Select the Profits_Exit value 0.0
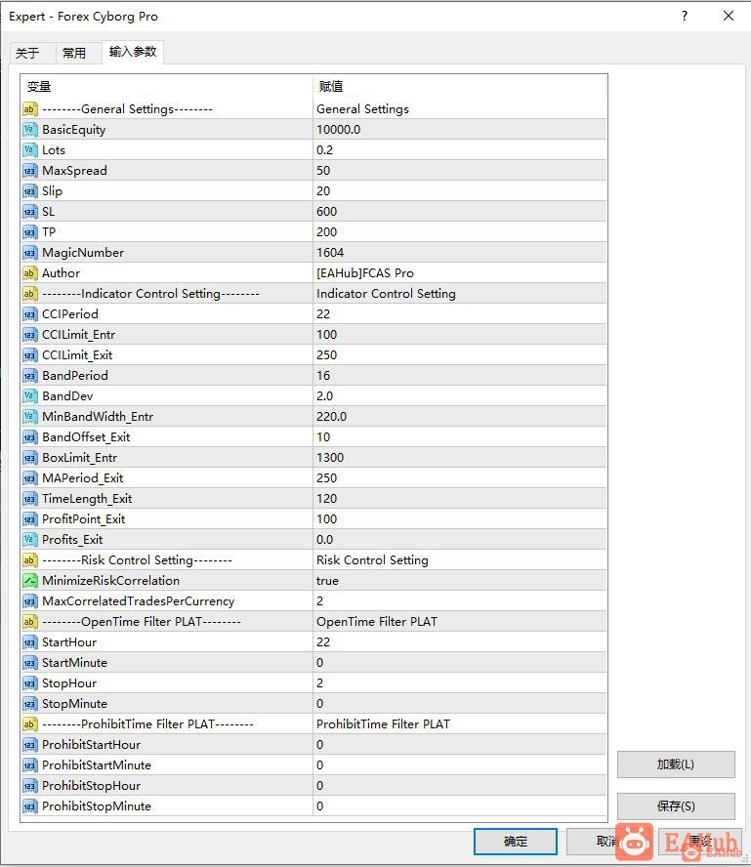751x867 pixels. [x=324, y=539]
